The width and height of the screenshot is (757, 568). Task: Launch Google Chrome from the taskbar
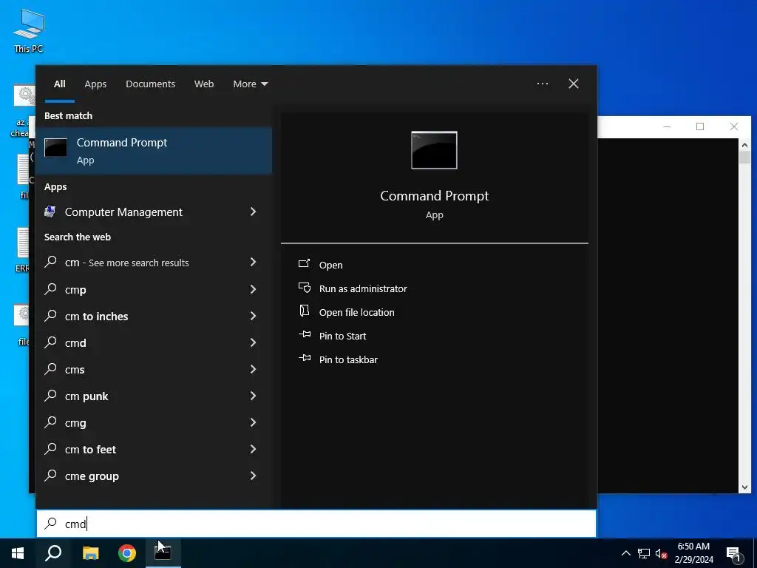tap(127, 553)
